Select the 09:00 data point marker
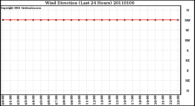Image resolution: width=195 pixels, height=106 pixels. pyautogui.click(x=71, y=20)
